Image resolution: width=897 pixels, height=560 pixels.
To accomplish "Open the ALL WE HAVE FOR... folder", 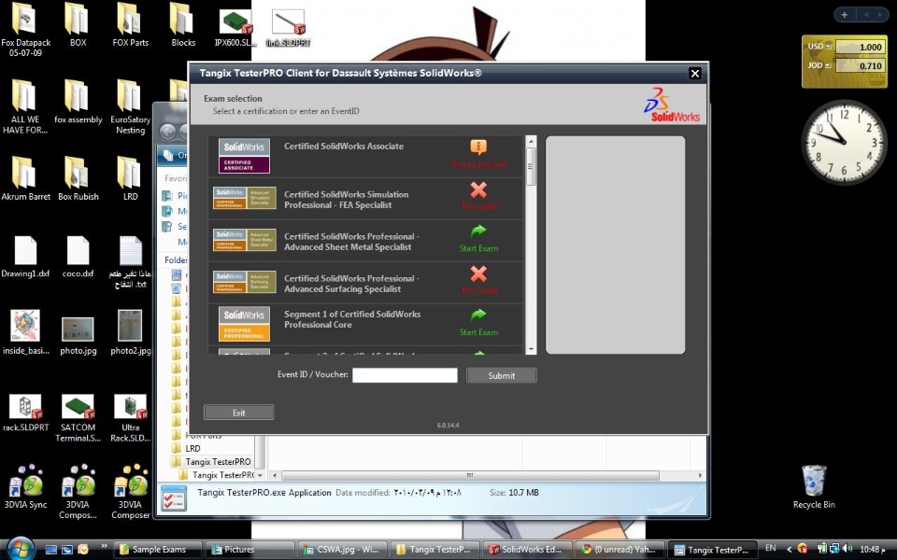I will point(25,106).
